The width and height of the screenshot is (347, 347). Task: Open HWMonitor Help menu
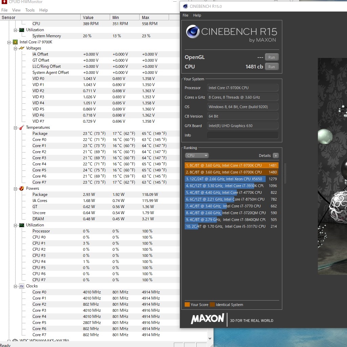44,10
